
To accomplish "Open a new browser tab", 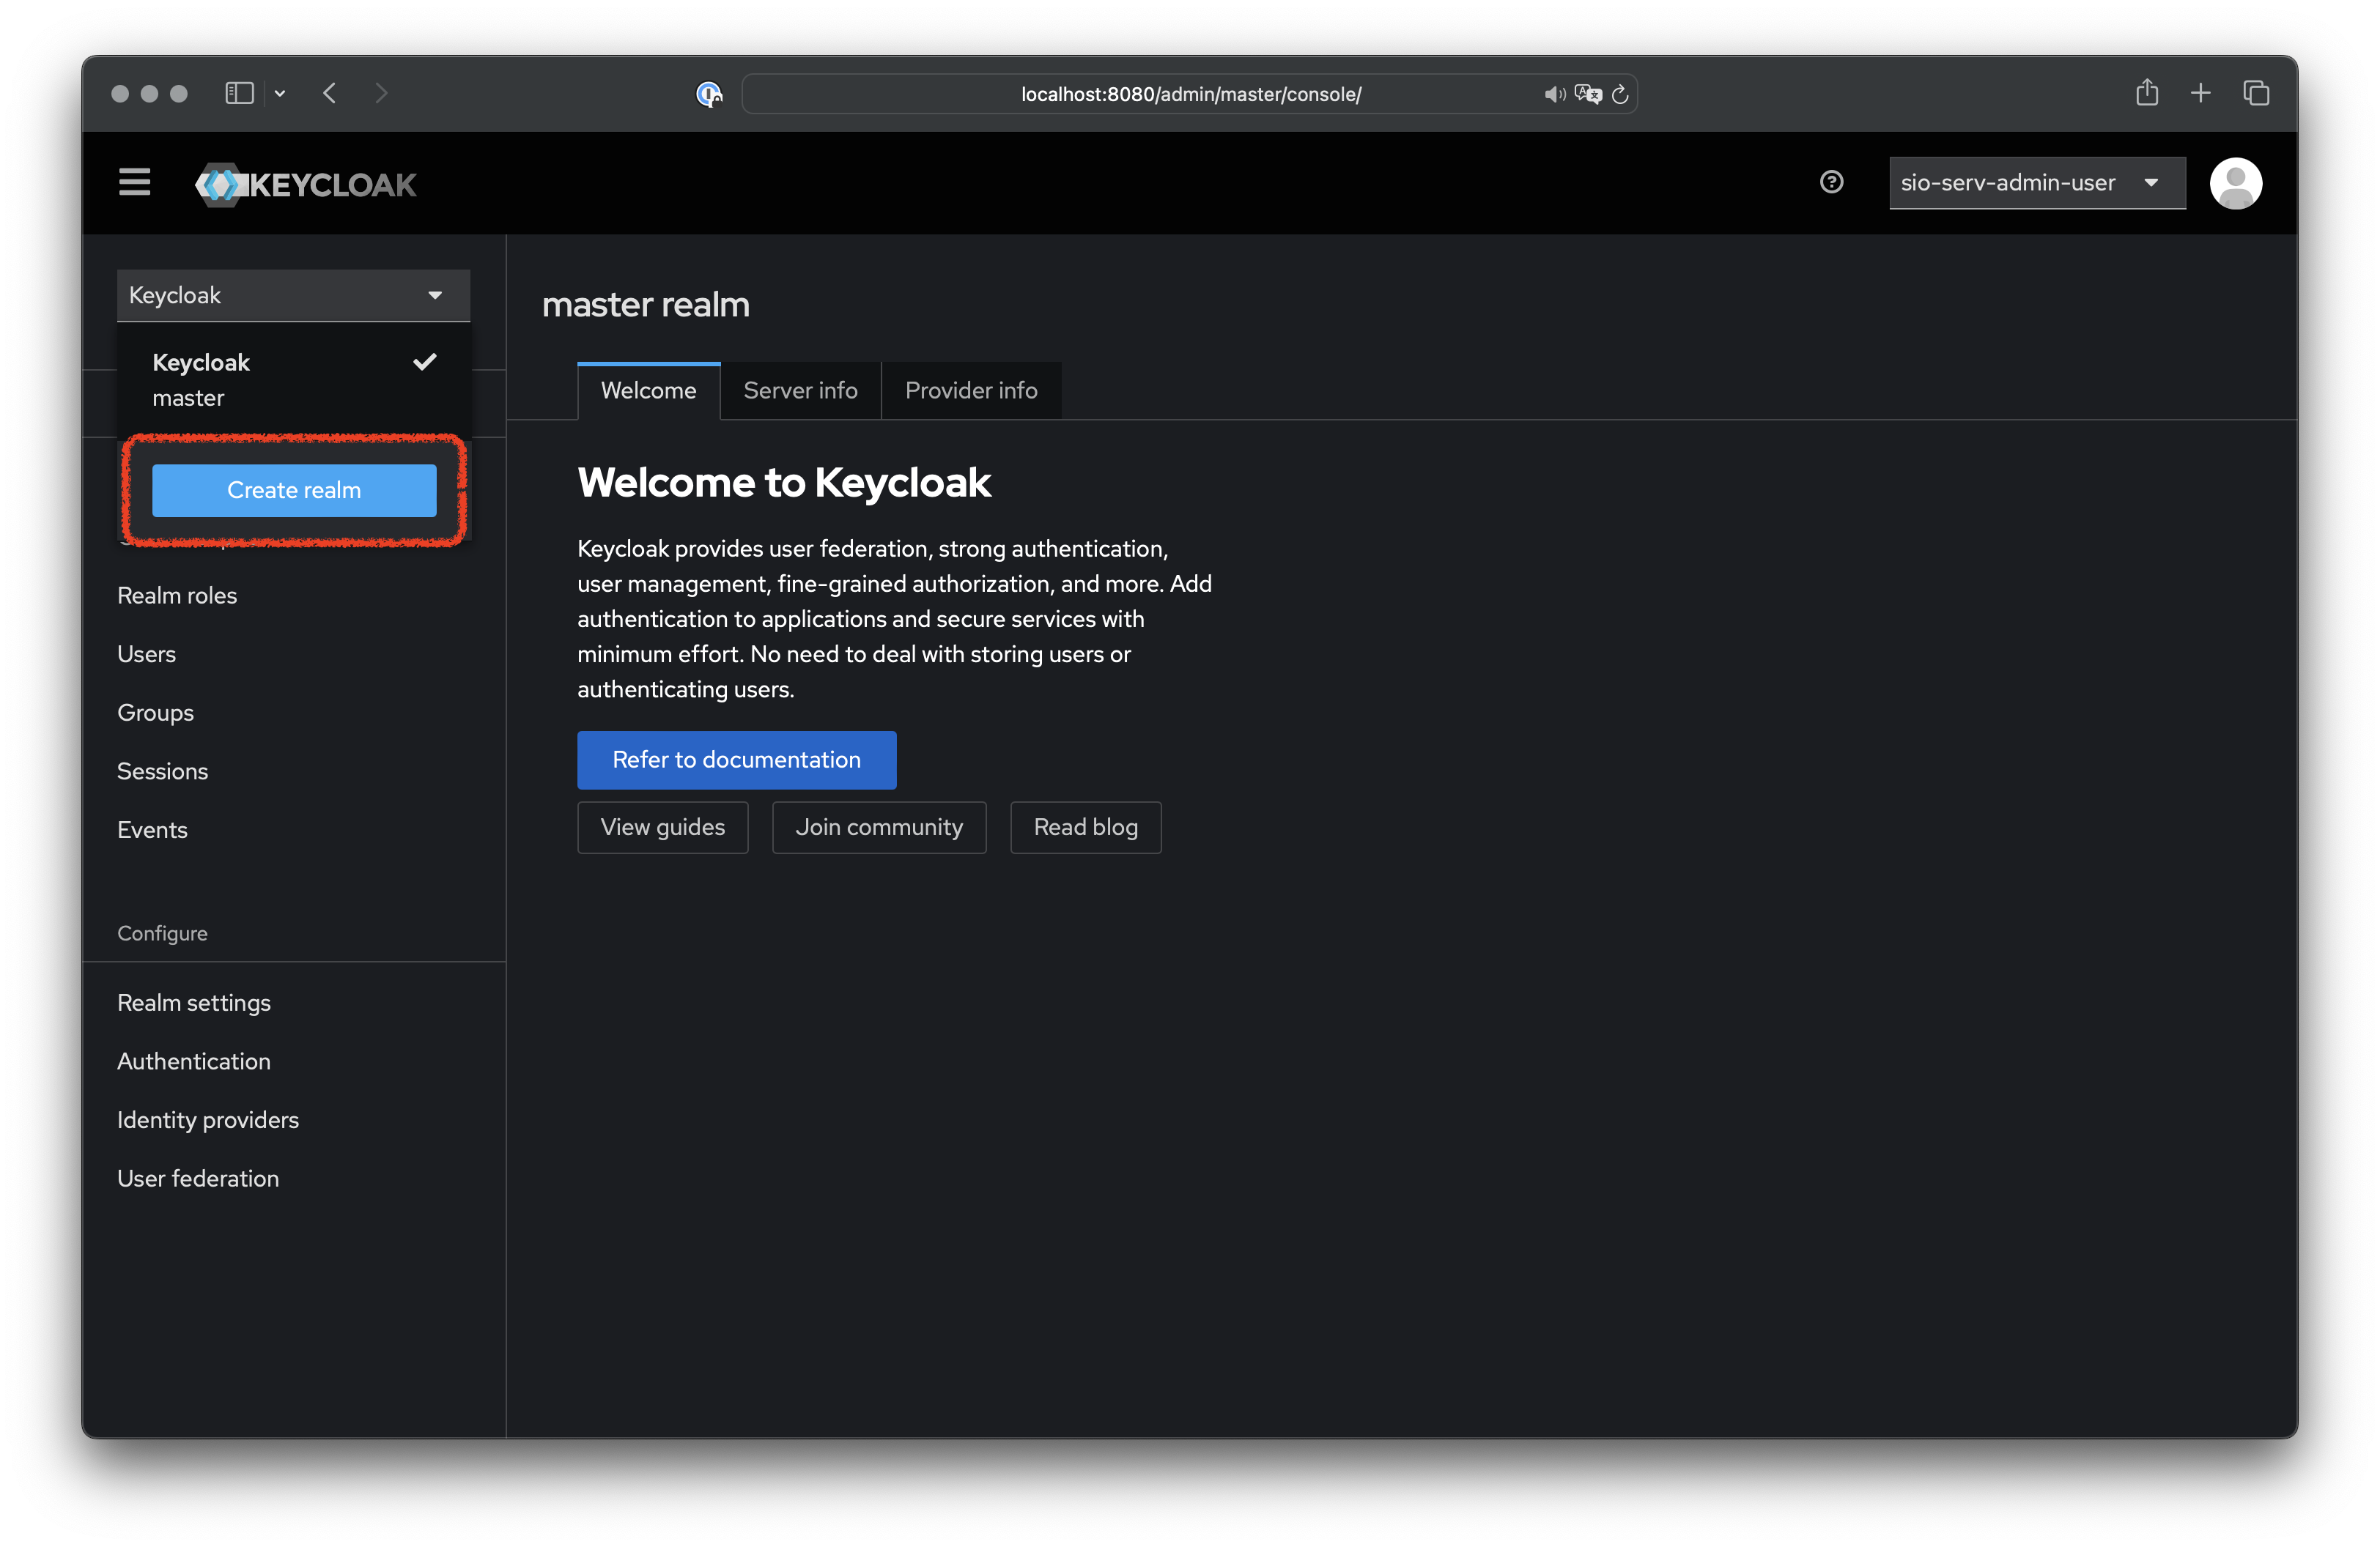I will (2200, 93).
